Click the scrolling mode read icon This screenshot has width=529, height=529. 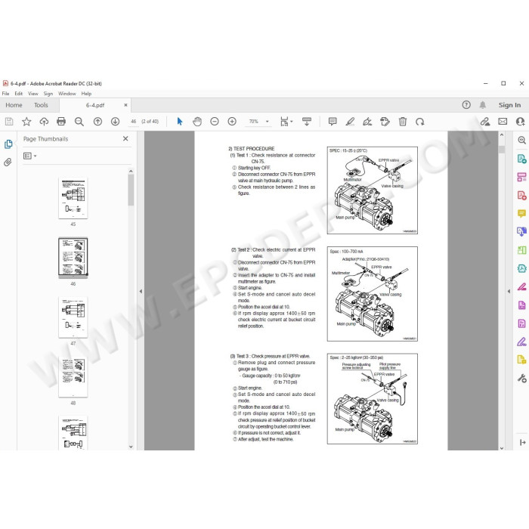tap(307, 122)
